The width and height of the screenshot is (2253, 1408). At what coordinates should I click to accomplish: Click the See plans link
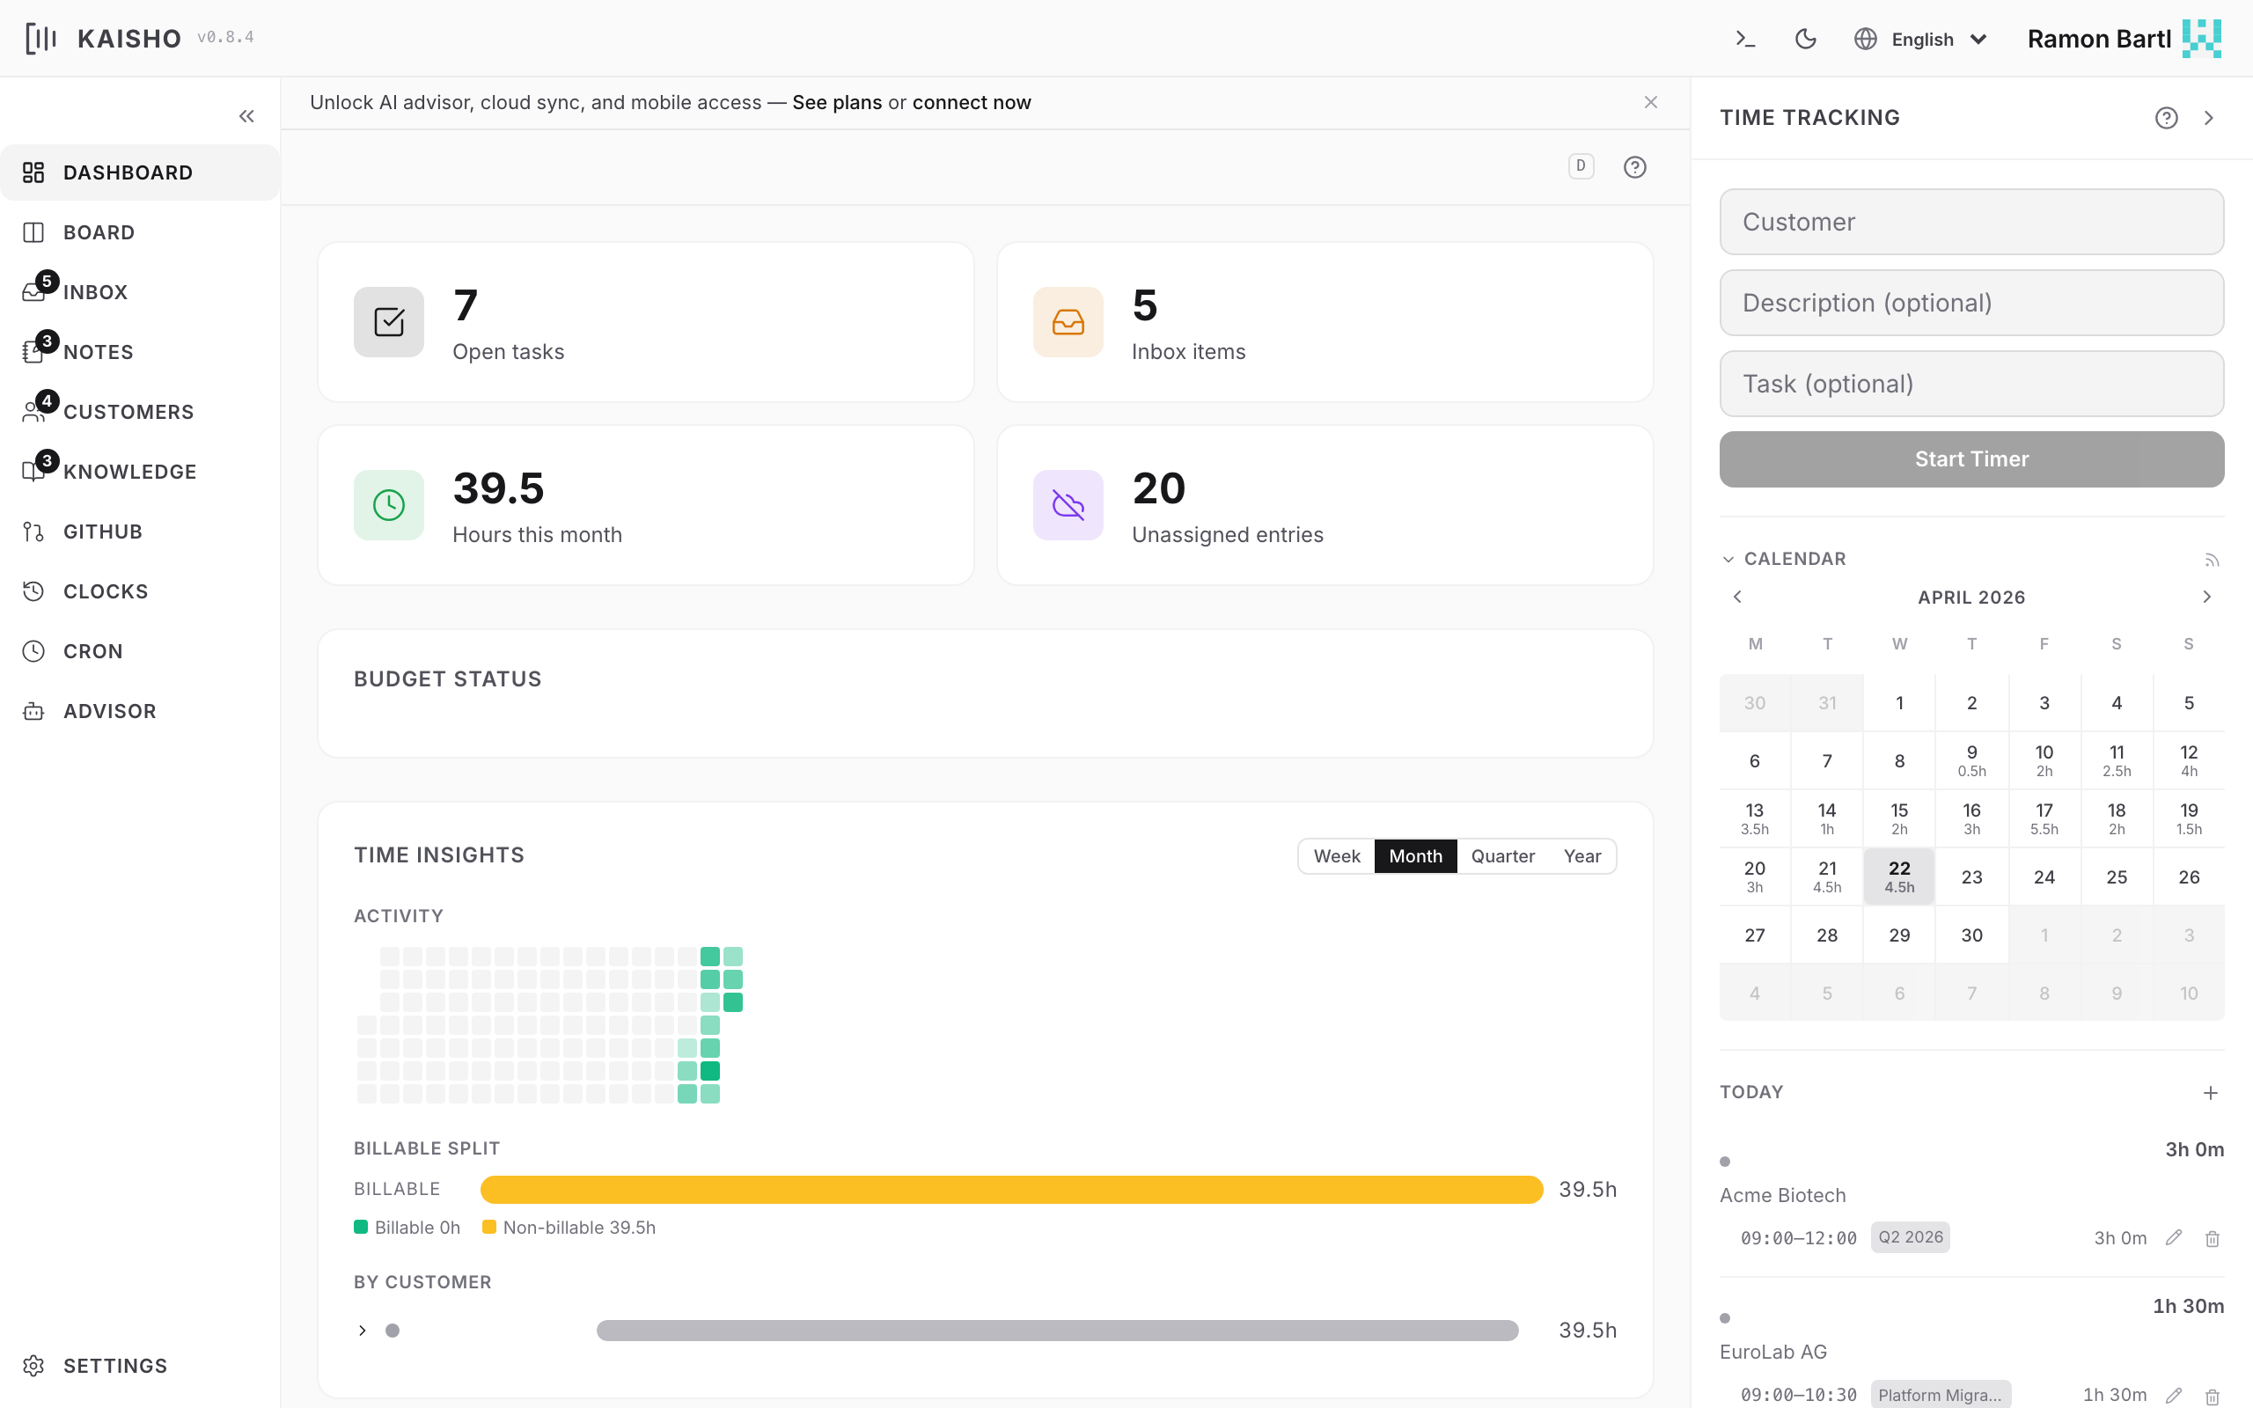(836, 102)
